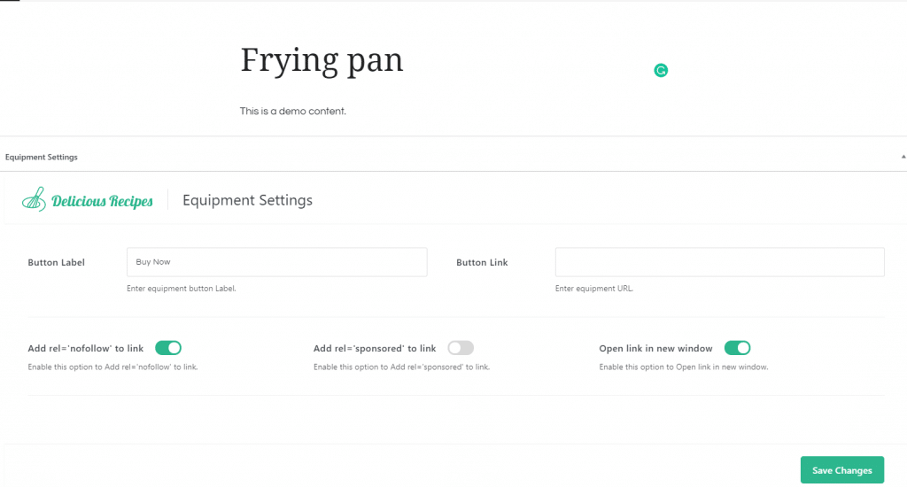Click the demo content paragraph
The image size is (907, 487).
coord(292,111)
